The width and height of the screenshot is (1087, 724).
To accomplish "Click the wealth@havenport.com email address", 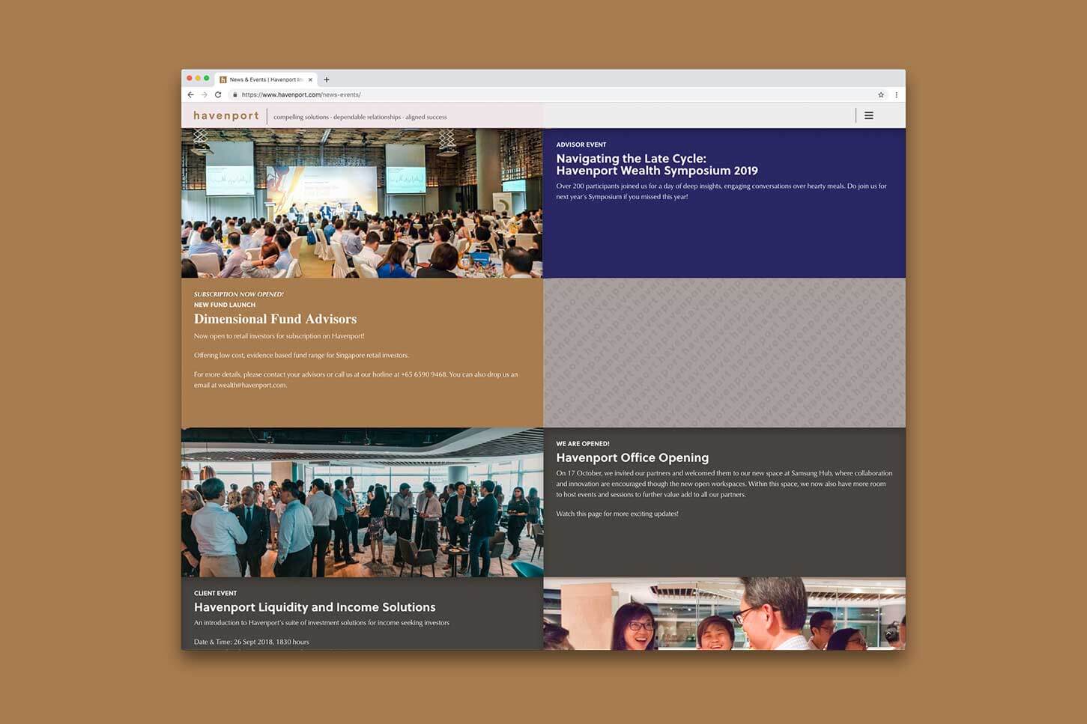I will click(x=252, y=386).
